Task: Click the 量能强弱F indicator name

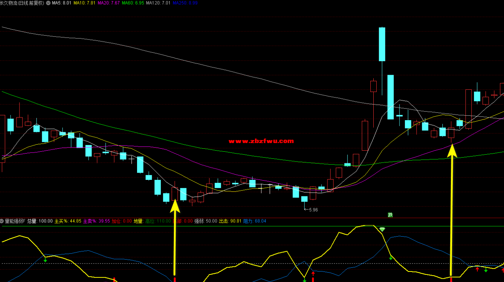Action: coord(15,221)
